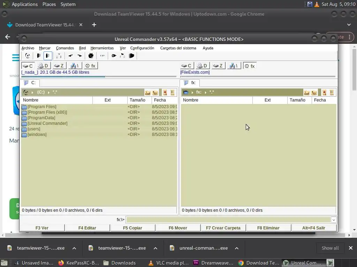Screen dimensions: 357x267
Task: Click F5 Copiar button
Action: coord(132,228)
